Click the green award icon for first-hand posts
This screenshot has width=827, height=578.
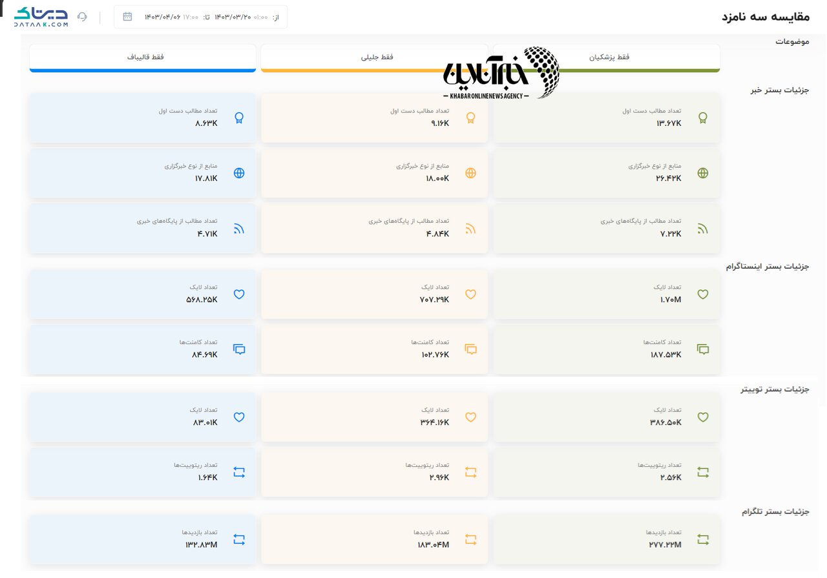[x=703, y=118]
